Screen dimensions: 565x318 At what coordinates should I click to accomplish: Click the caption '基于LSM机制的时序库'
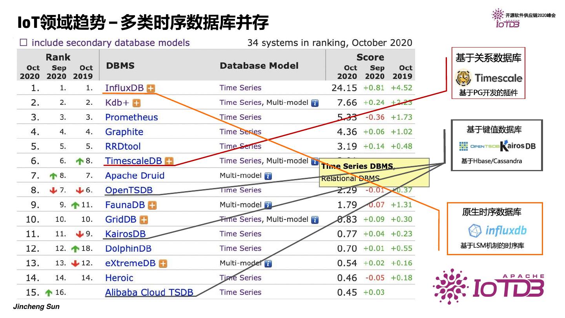click(x=492, y=246)
